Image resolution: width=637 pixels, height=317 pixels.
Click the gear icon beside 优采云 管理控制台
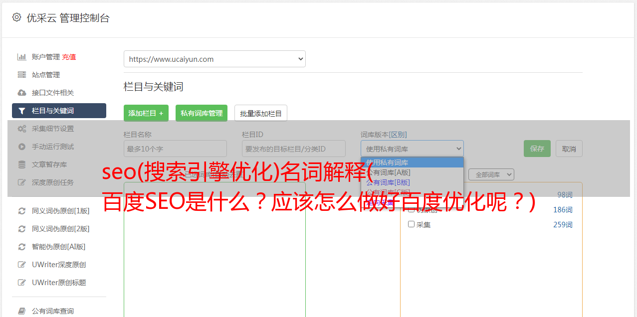click(16, 17)
